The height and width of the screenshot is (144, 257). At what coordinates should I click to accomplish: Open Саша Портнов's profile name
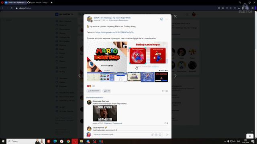coord(98,128)
